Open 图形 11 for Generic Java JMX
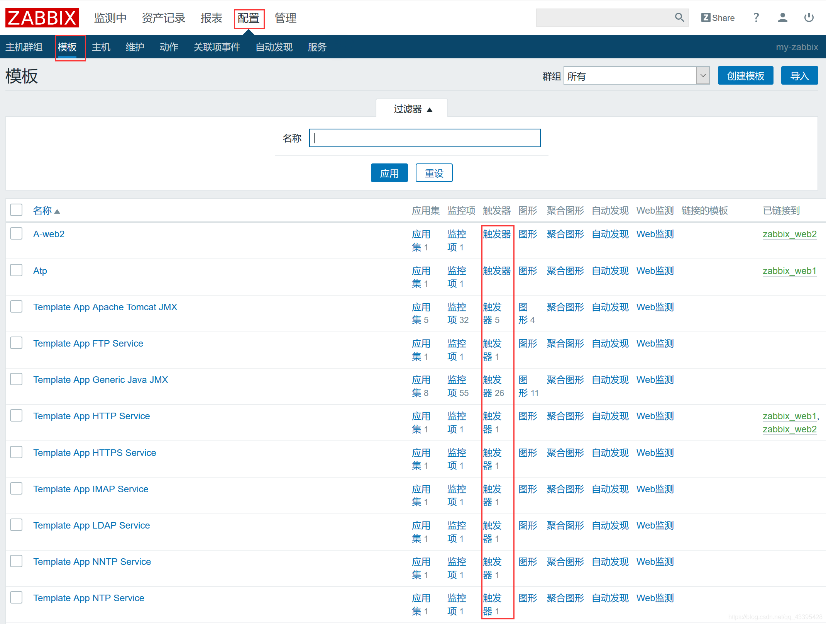Viewport: 826px width, 624px height. click(x=528, y=386)
